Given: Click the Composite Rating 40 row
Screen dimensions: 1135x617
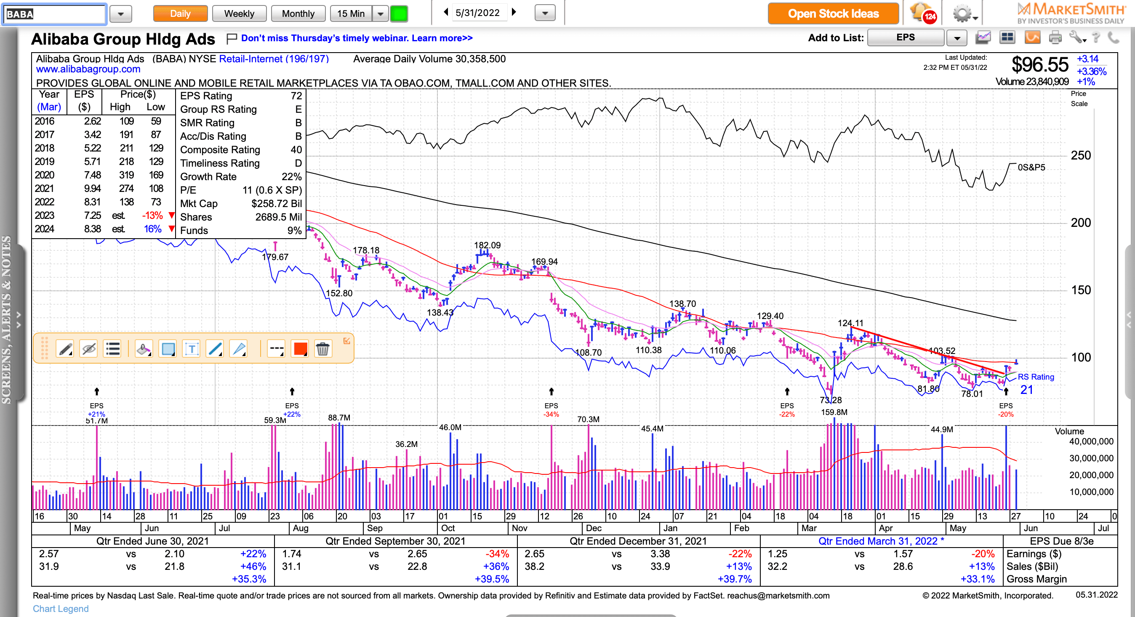Looking at the screenshot, I should coord(240,150).
